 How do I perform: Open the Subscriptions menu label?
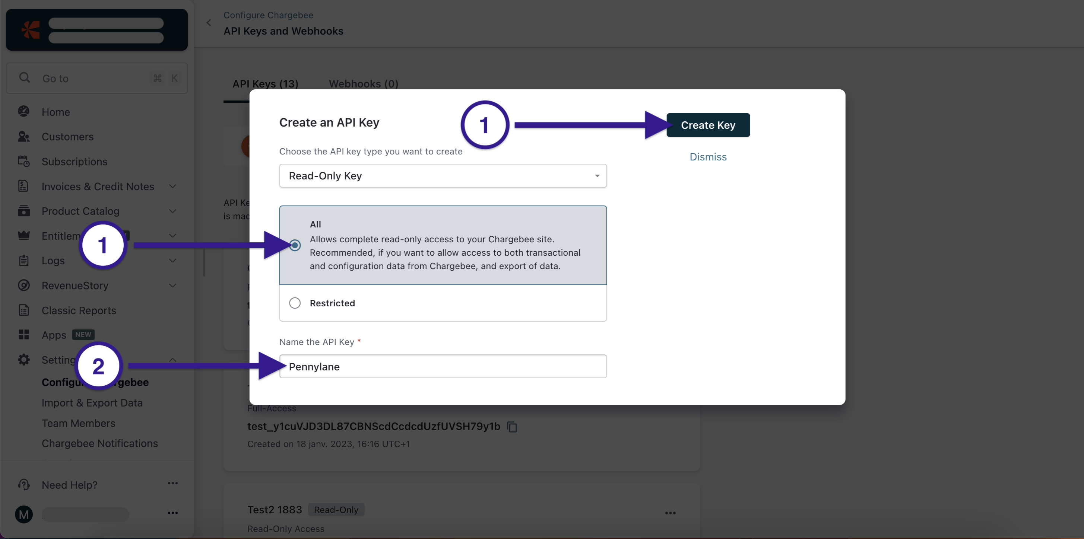pyautogui.click(x=75, y=161)
